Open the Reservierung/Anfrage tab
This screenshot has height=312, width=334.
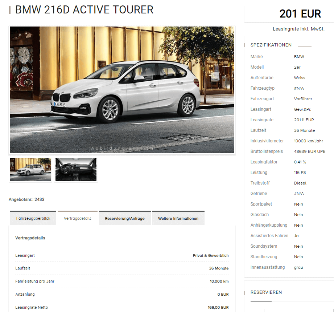125,218
